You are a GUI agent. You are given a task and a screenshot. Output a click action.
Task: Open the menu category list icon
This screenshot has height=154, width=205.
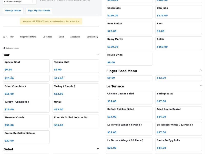click(4, 37)
